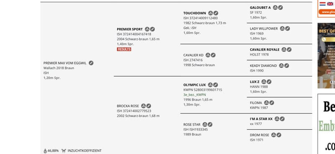Viewport: 335px width, 154px height.
Task: Click the edit pencil icon beside TOUCHDOWN
Action: [x=216, y=13]
